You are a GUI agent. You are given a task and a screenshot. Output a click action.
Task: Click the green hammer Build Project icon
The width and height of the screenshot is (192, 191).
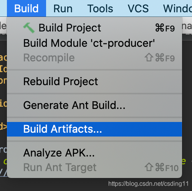[x=29, y=28]
